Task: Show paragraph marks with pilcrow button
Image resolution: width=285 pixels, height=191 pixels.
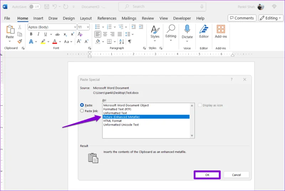Action: pyautogui.click(x=130, y=42)
